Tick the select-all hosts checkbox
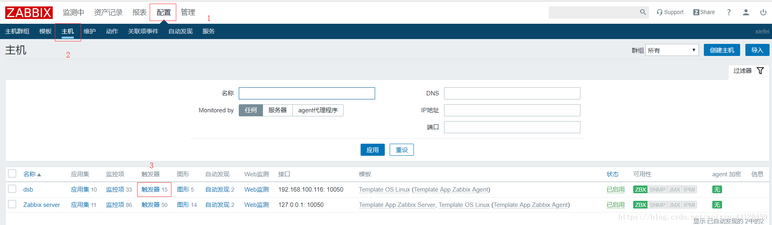 click(x=12, y=173)
